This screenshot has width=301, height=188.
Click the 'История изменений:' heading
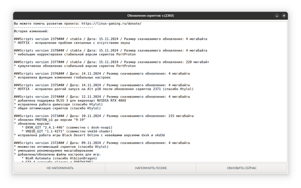tap(31, 31)
